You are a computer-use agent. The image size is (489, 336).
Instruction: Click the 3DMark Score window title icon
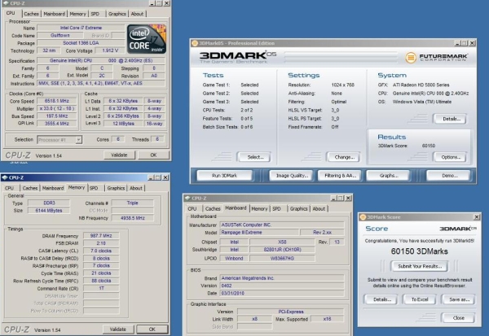pos(363,217)
